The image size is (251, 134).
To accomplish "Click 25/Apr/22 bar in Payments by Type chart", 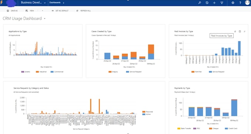I will point(192,111).
